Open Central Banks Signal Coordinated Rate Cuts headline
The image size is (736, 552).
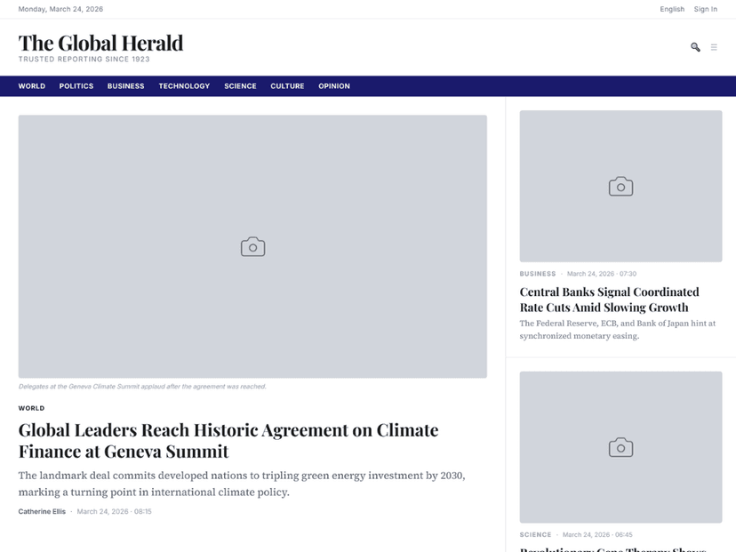pyautogui.click(x=609, y=300)
